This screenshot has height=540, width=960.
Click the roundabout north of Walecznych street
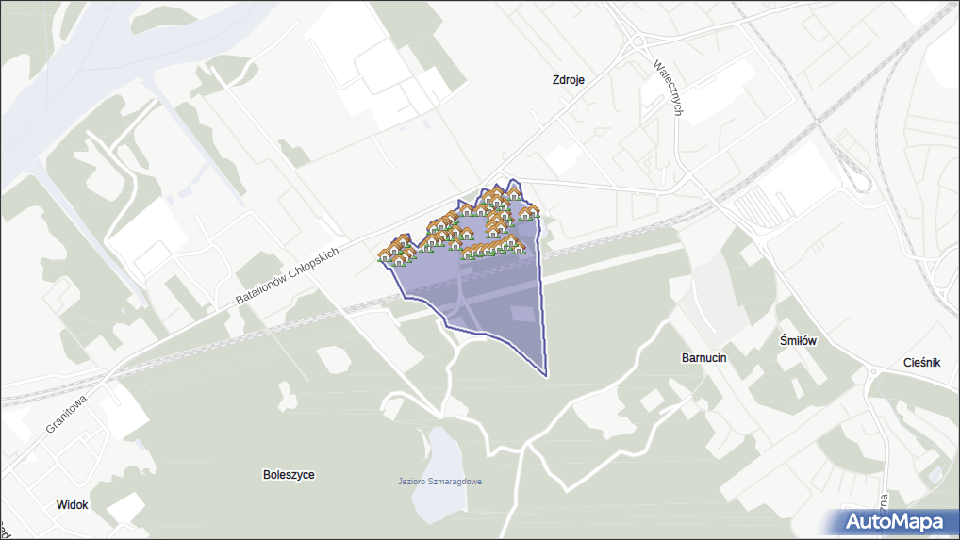pyautogui.click(x=640, y=40)
